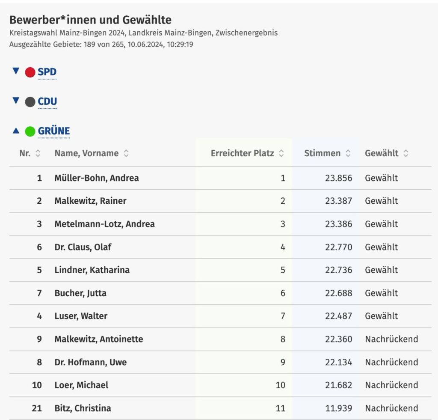Sort by Name, Vorname sort icon
Image resolution: width=438 pixels, height=420 pixels.
126,153
